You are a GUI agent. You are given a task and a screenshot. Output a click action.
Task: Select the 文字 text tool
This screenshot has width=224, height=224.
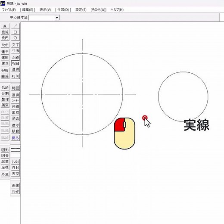[16, 45]
